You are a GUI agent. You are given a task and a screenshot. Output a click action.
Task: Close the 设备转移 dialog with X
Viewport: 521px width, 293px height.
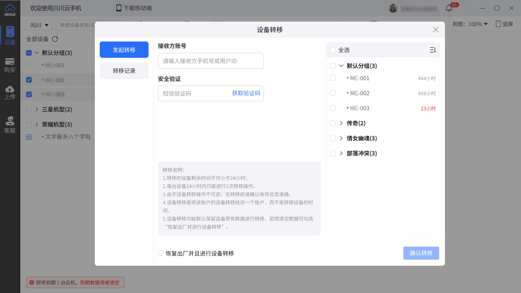coord(436,30)
